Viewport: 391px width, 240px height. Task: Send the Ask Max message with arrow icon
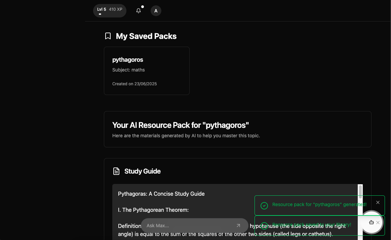click(238, 226)
